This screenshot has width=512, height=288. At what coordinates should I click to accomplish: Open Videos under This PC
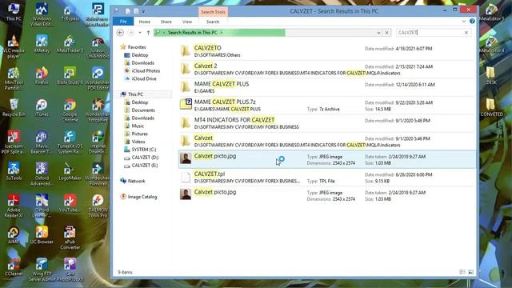tap(138, 142)
